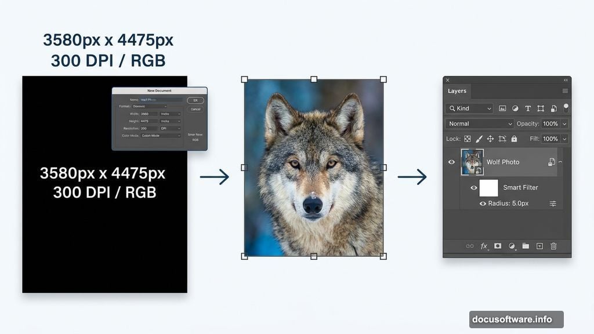The height and width of the screenshot is (334, 594).
Task: Open the Normal blend mode dropdown
Action: (479, 124)
